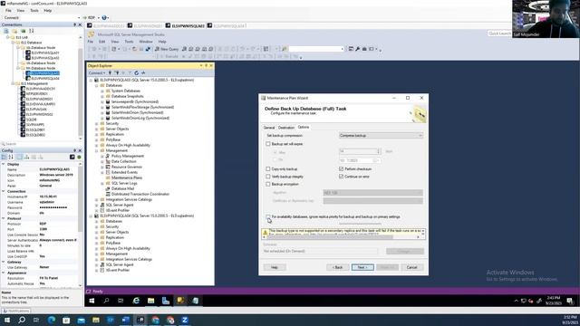Click the Database Mail icon in Object Explorer
This screenshot has width=580, height=326.
point(108,188)
